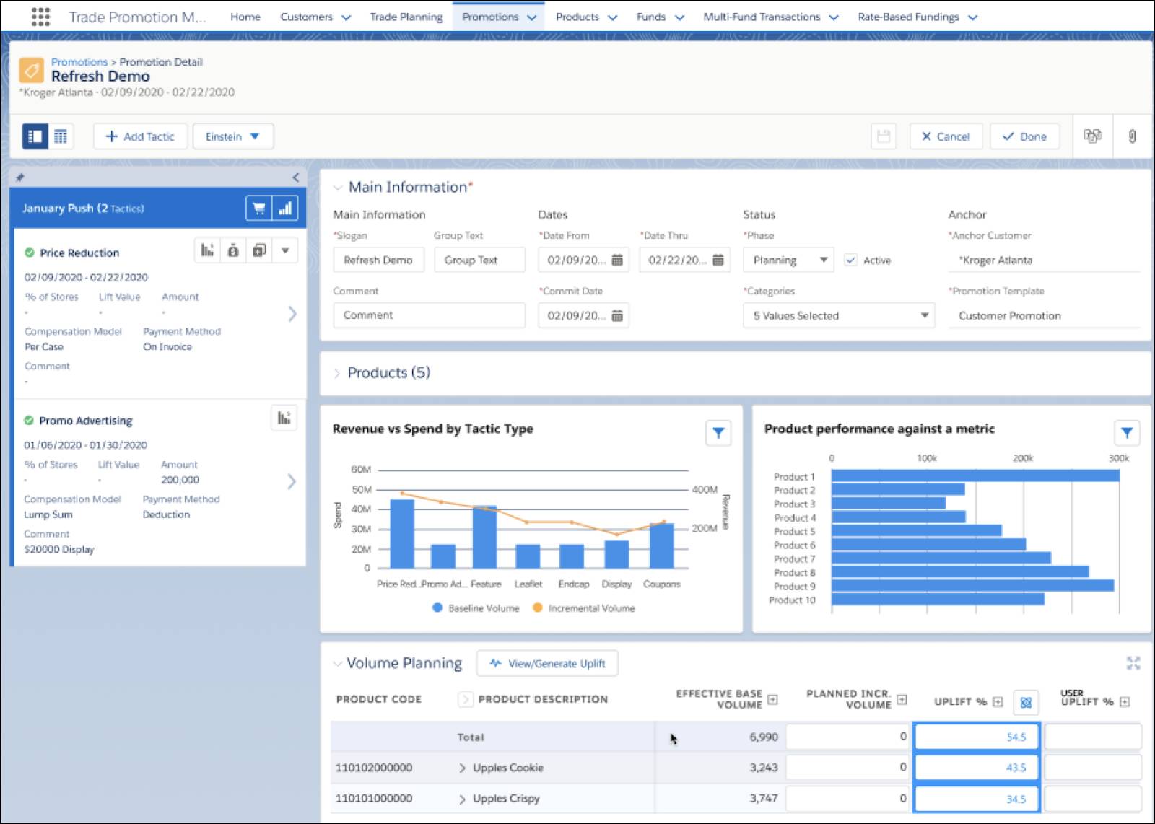Click inside the Comment text field

pyautogui.click(x=429, y=315)
